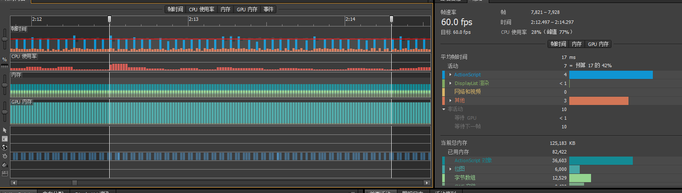The image size is (682, 193).
Task: Expand the DisplayList 渲染 row
Action: coord(450,83)
